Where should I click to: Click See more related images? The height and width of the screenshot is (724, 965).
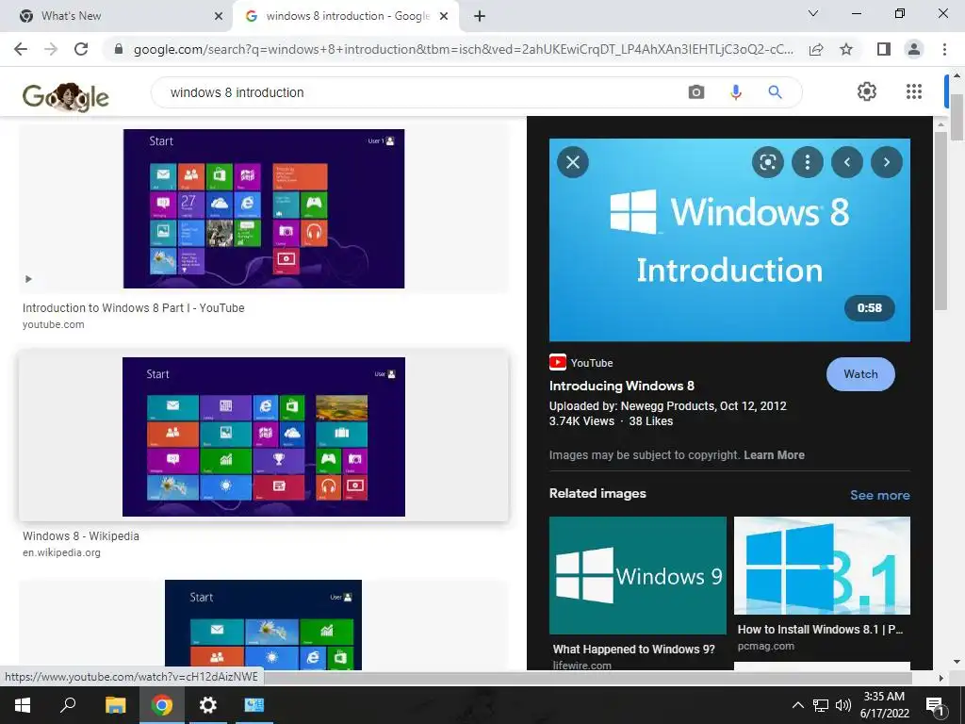(x=879, y=495)
